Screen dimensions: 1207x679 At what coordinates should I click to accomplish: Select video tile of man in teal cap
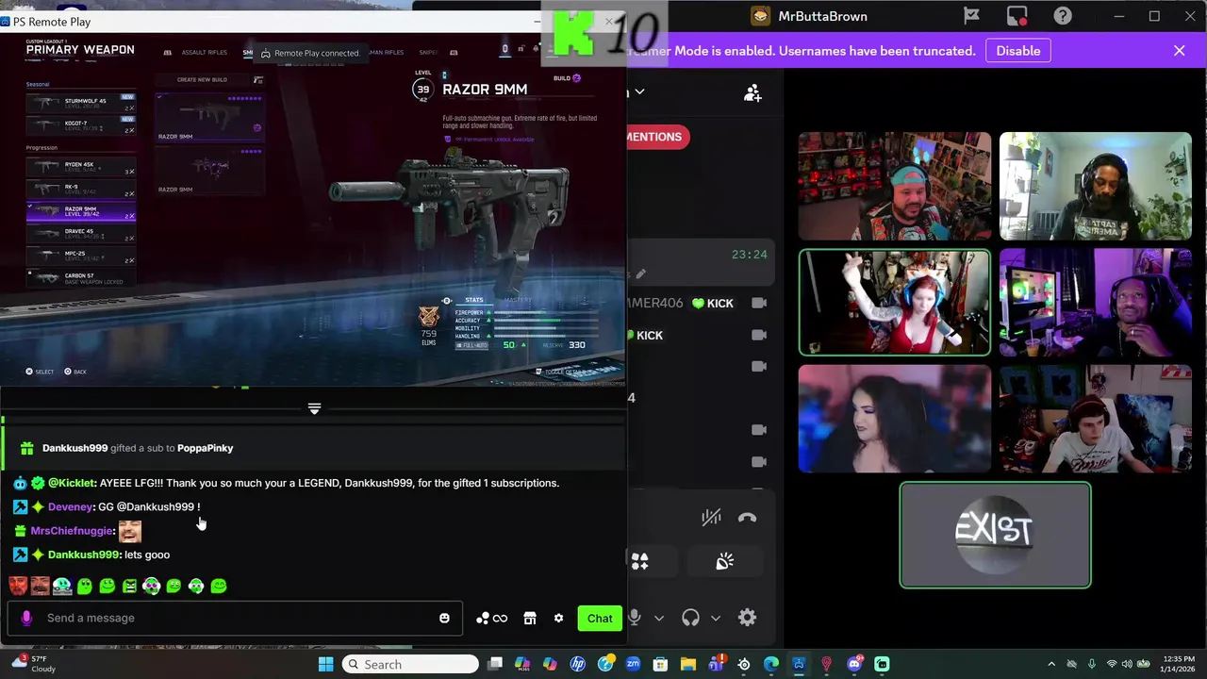pos(895,186)
